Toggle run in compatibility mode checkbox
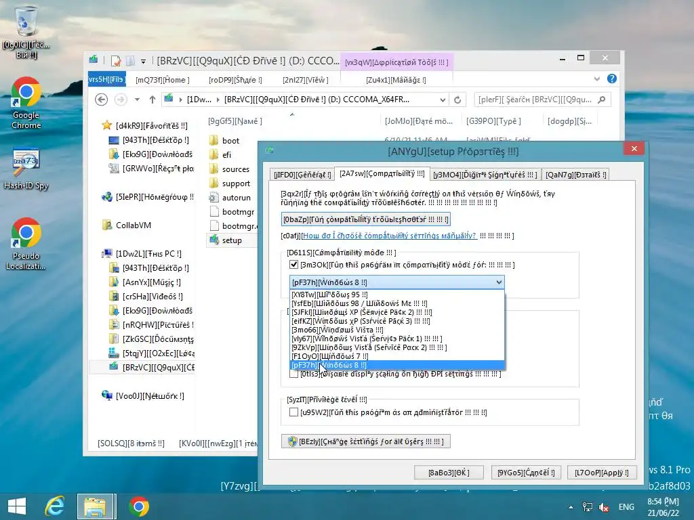694x520 pixels. point(293,265)
